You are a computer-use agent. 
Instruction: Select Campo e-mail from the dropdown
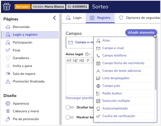tap(124, 48)
